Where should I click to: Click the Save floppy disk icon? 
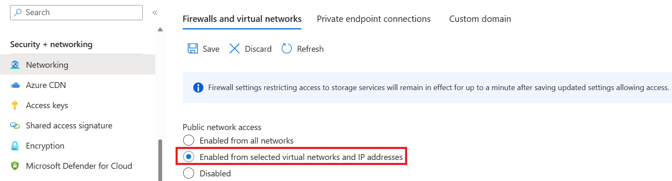point(193,49)
